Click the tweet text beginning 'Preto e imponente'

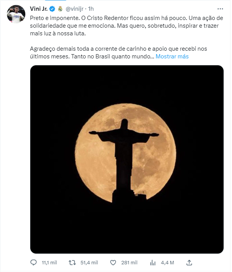click(127, 26)
